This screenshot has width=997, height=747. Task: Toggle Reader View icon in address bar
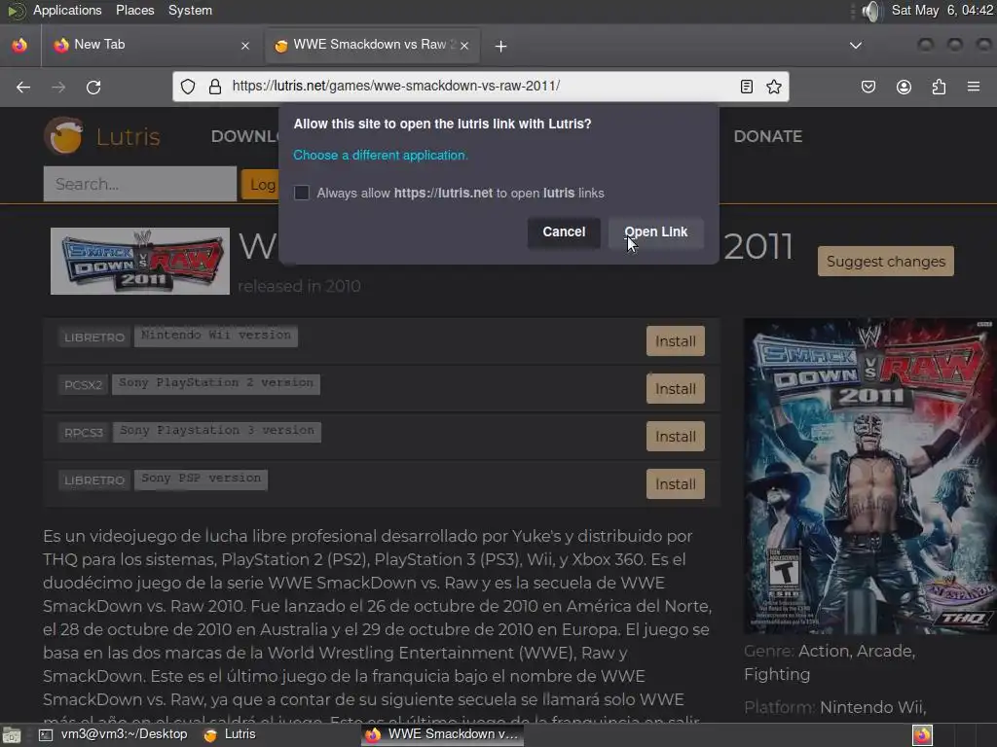(747, 87)
